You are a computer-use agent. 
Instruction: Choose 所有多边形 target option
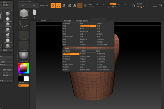pos(71,54)
